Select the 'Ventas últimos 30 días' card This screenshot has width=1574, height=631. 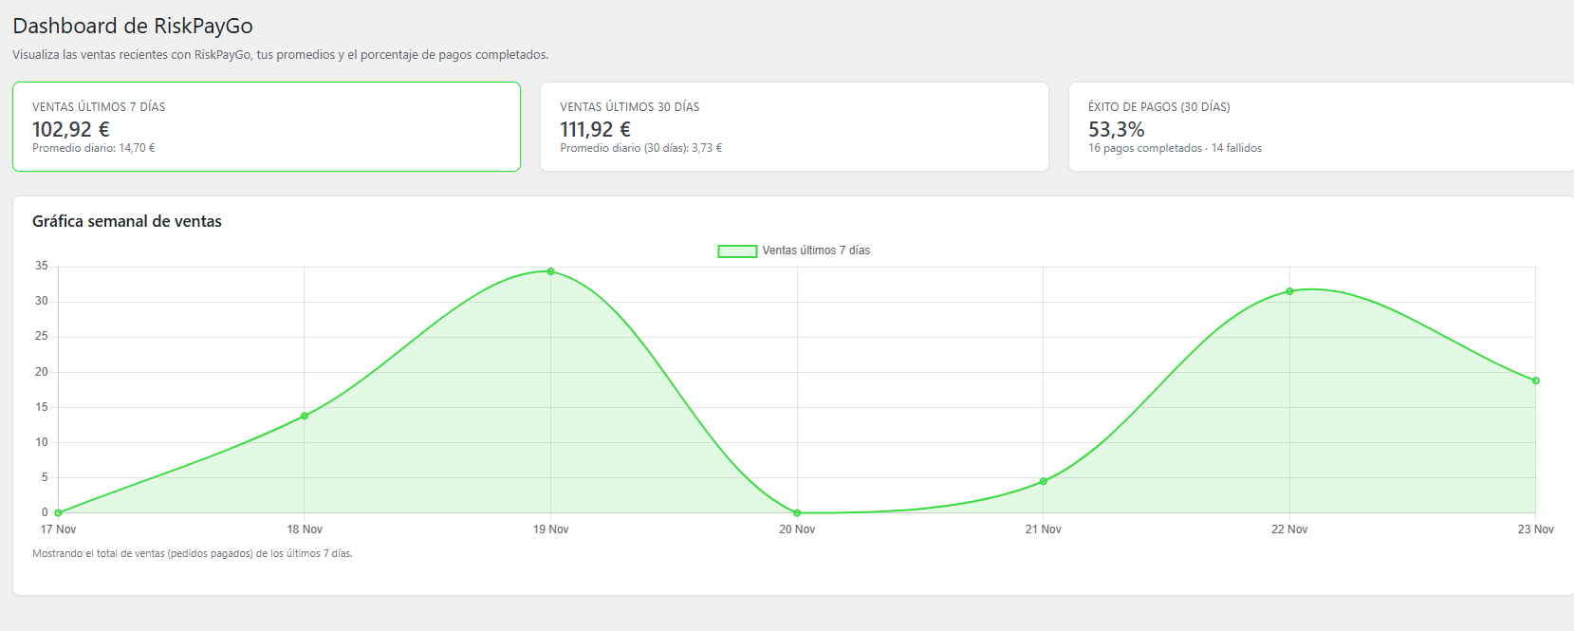pos(794,126)
